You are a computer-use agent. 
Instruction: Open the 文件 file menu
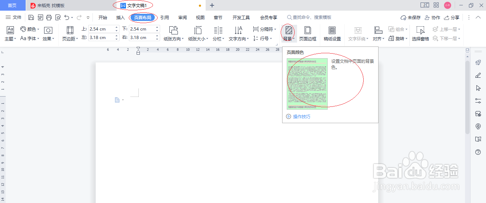[x=14, y=17]
